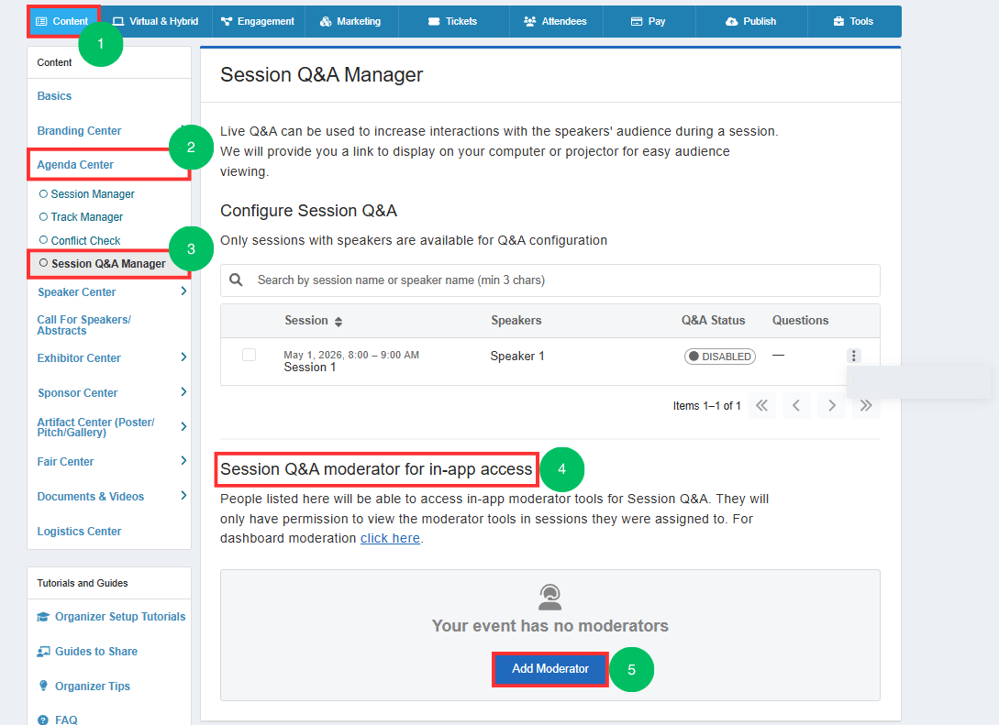Click the three-dot menu for Session 1

click(854, 356)
